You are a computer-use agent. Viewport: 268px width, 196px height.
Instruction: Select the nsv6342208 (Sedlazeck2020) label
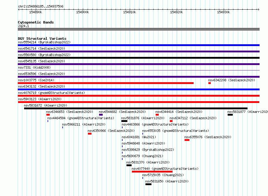(x=232, y=80)
